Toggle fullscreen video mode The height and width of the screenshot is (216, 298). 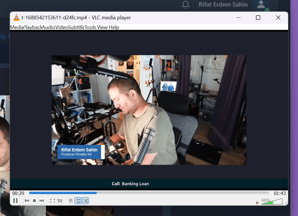(x=52, y=201)
